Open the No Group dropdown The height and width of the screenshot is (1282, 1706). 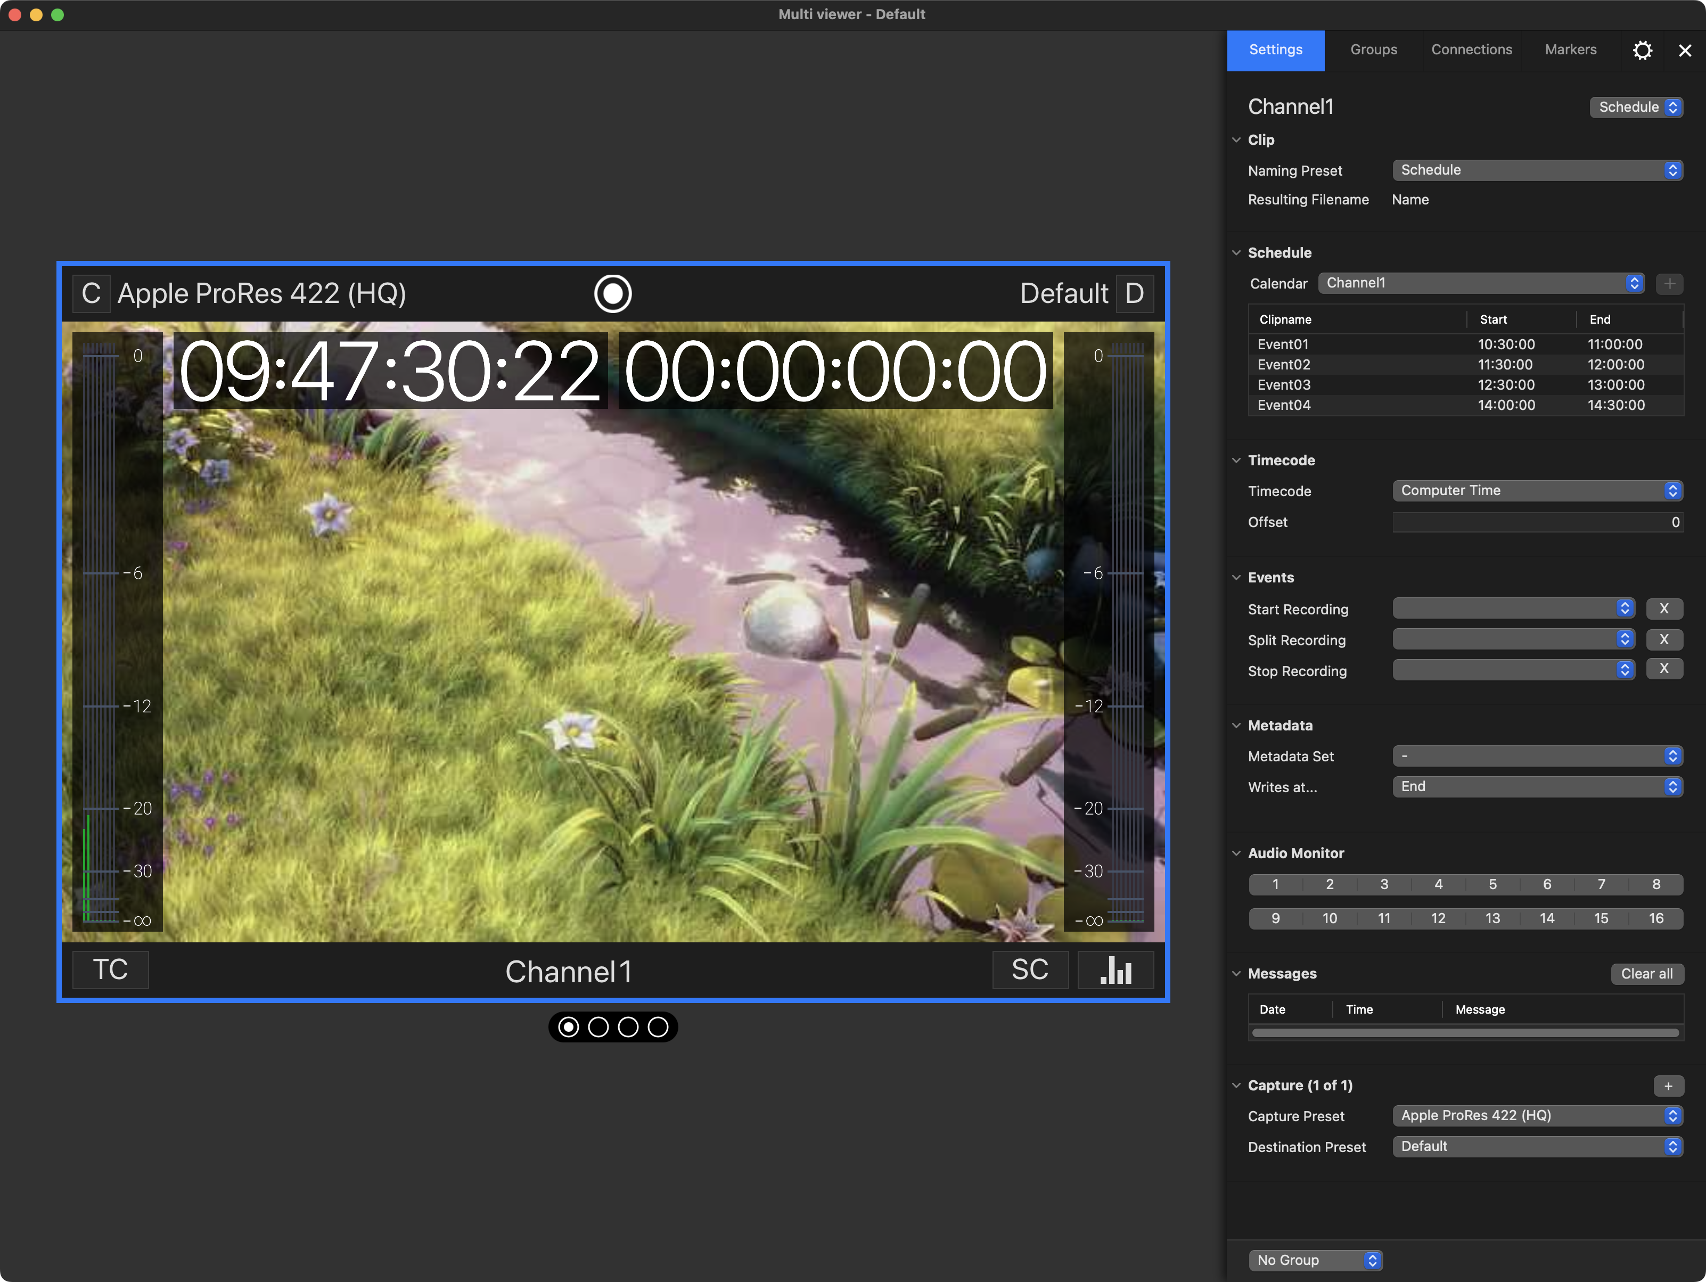point(1316,1260)
